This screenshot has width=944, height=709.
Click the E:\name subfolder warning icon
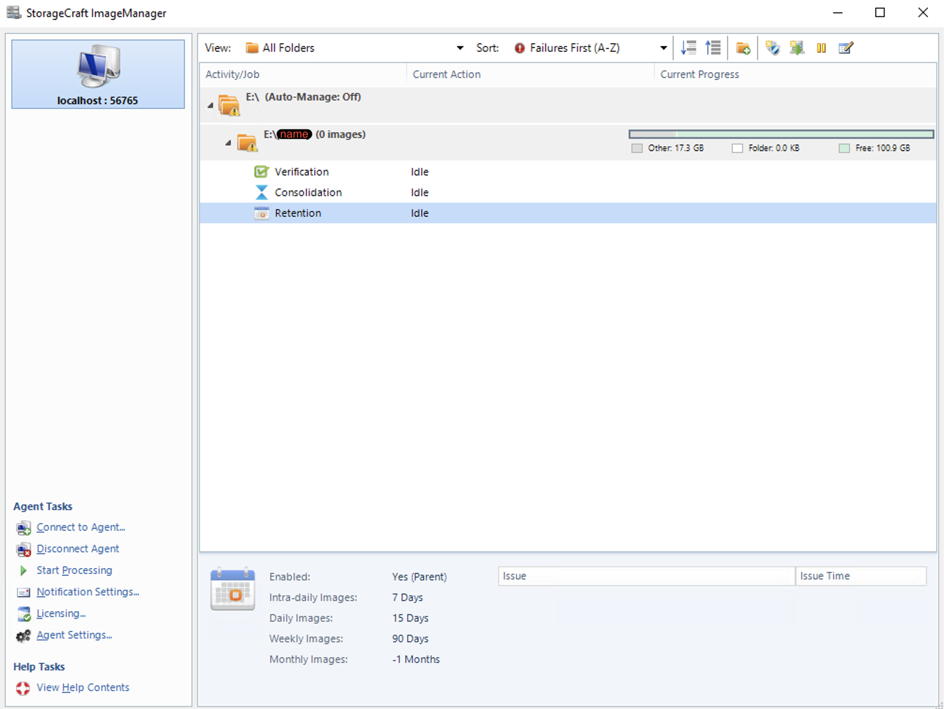(x=247, y=143)
